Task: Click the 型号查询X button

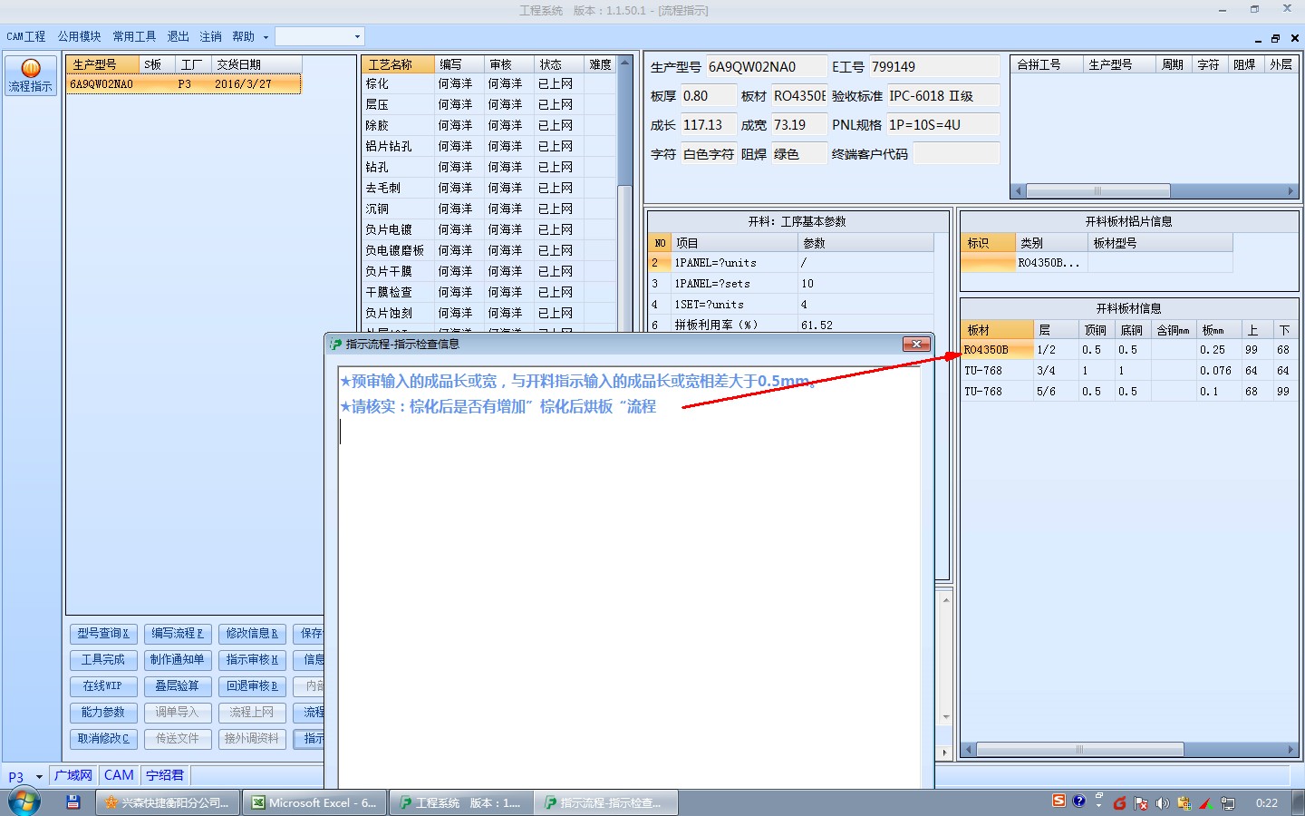Action: (103, 634)
